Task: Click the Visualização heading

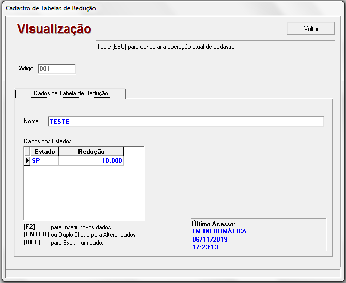Action: pyautogui.click(x=54, y=29)
